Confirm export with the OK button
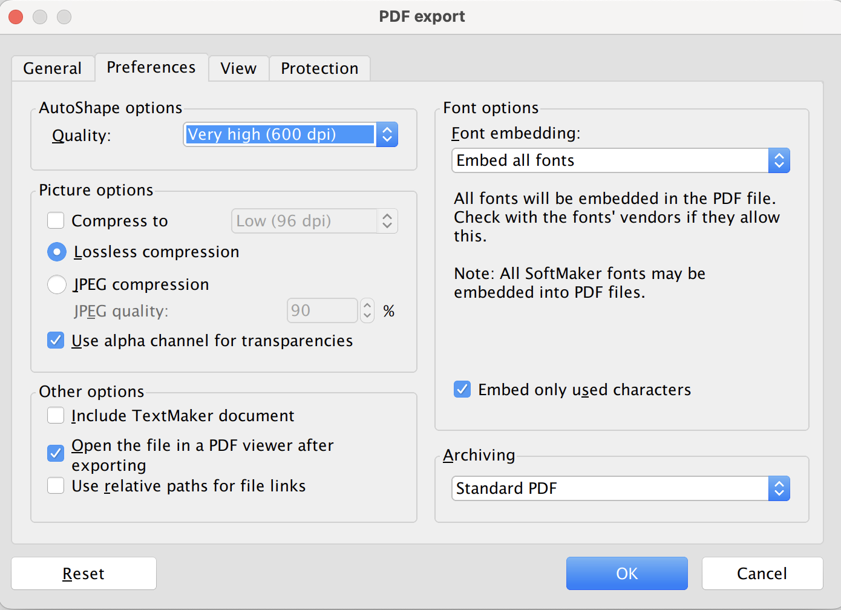Screen dimensions: 841x610 click(627, 573)
